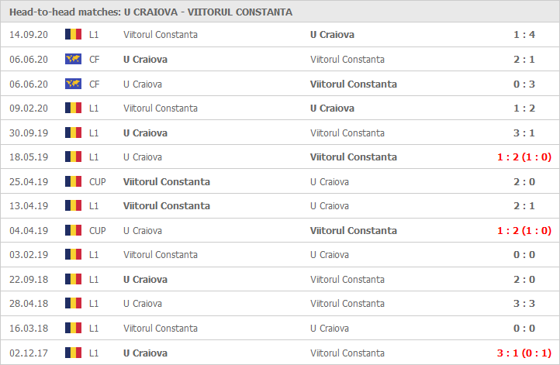Select U Craiova away team on 09.02.20

(x=332, y=108)
